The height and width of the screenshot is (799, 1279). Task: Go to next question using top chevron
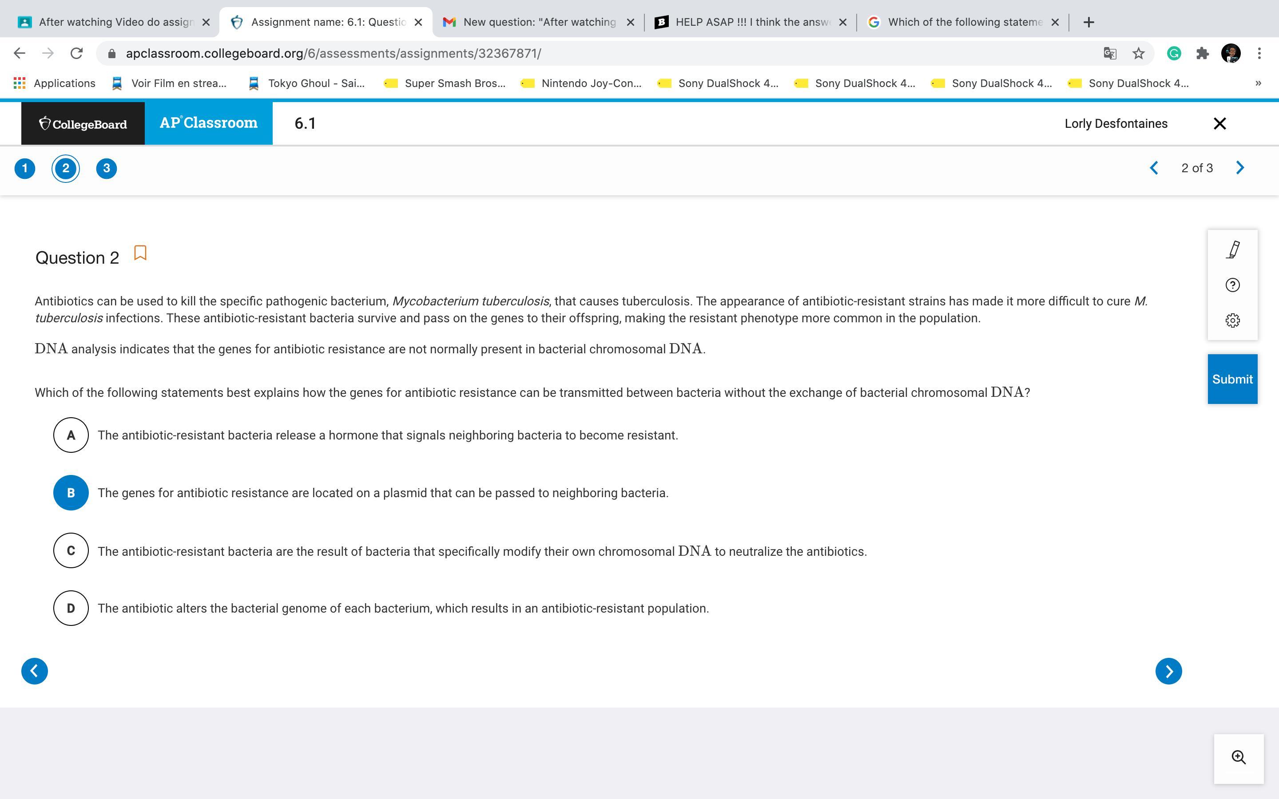(1240, 168)
